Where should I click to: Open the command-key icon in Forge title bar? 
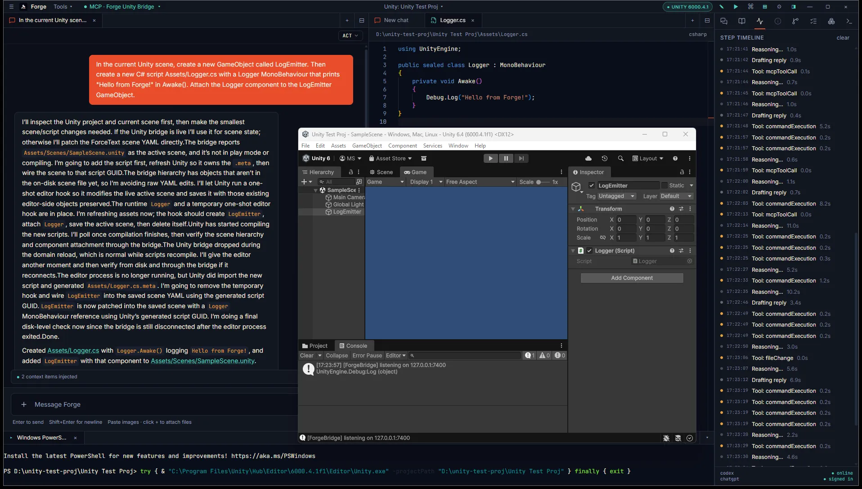point(750,7)
